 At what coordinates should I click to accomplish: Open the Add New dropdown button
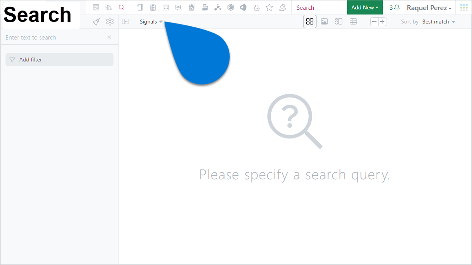pos(365,7)
